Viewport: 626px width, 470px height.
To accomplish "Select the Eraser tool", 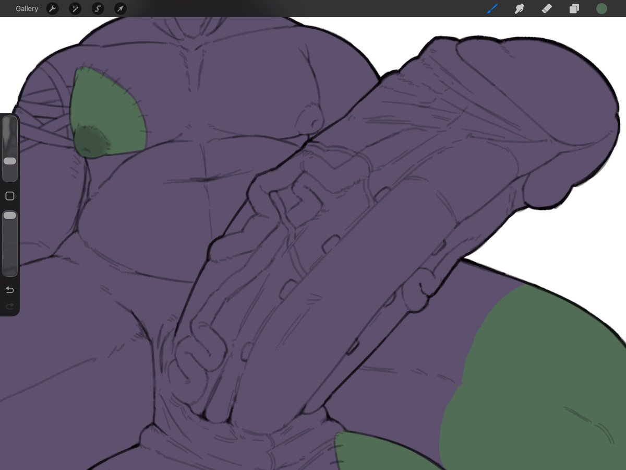I will pyautogui.click(x=547, y=8).
